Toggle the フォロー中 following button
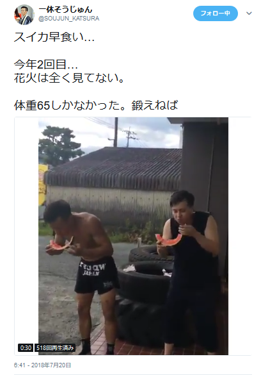 [215, 13]
